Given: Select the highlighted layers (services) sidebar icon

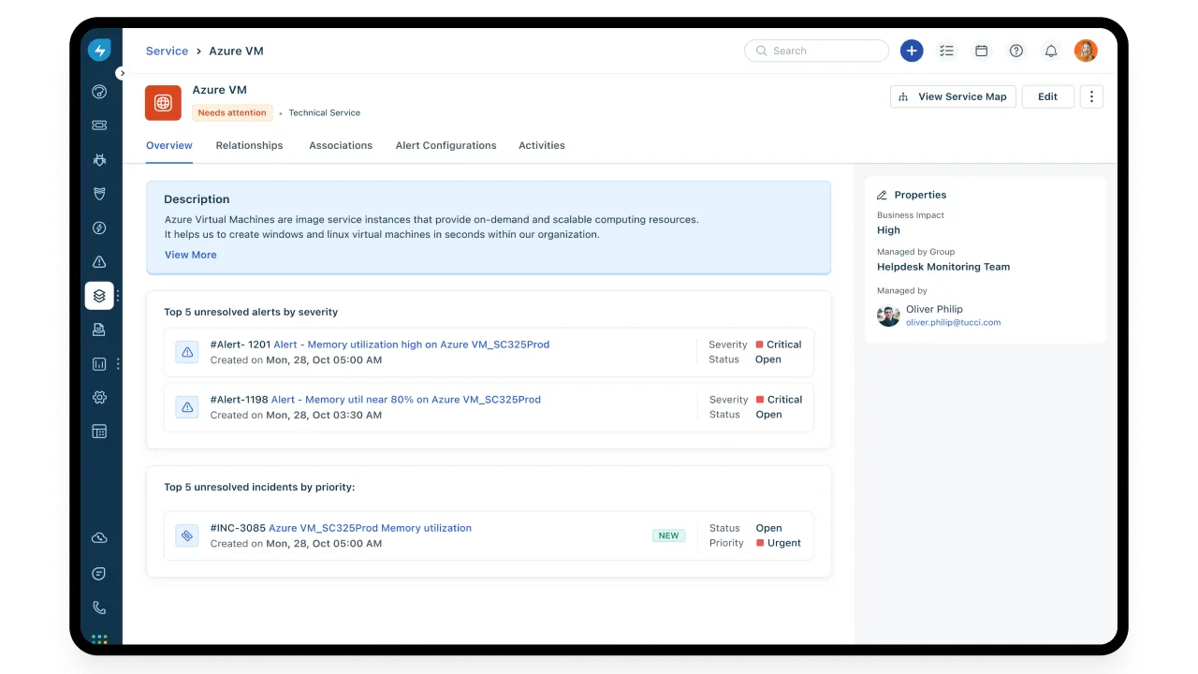Looking at the screenshot, I should point(99,296).
